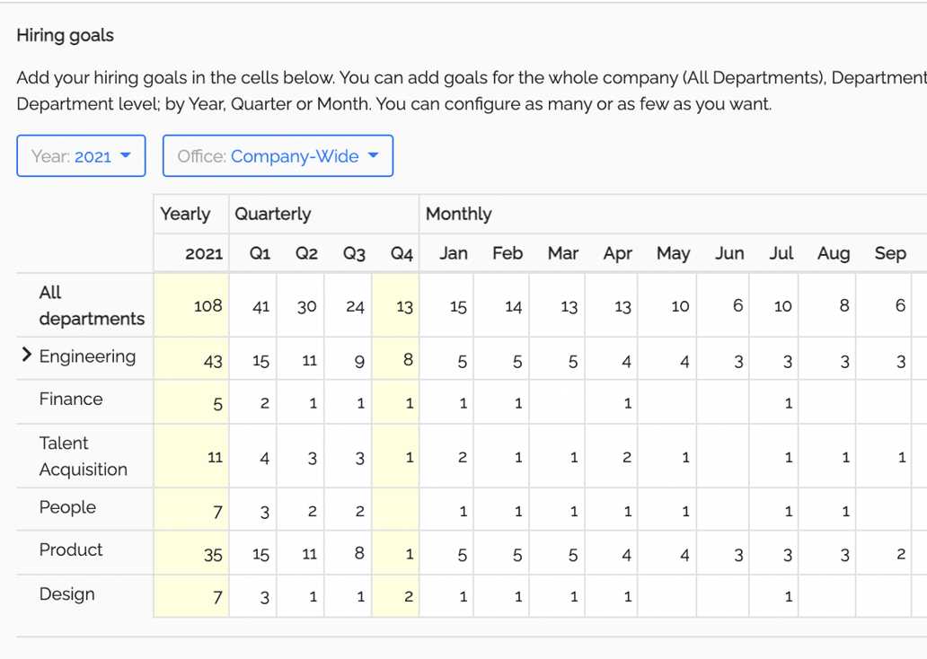Click the Monthly header label
The image size is (927, 659).
point(458,214)
